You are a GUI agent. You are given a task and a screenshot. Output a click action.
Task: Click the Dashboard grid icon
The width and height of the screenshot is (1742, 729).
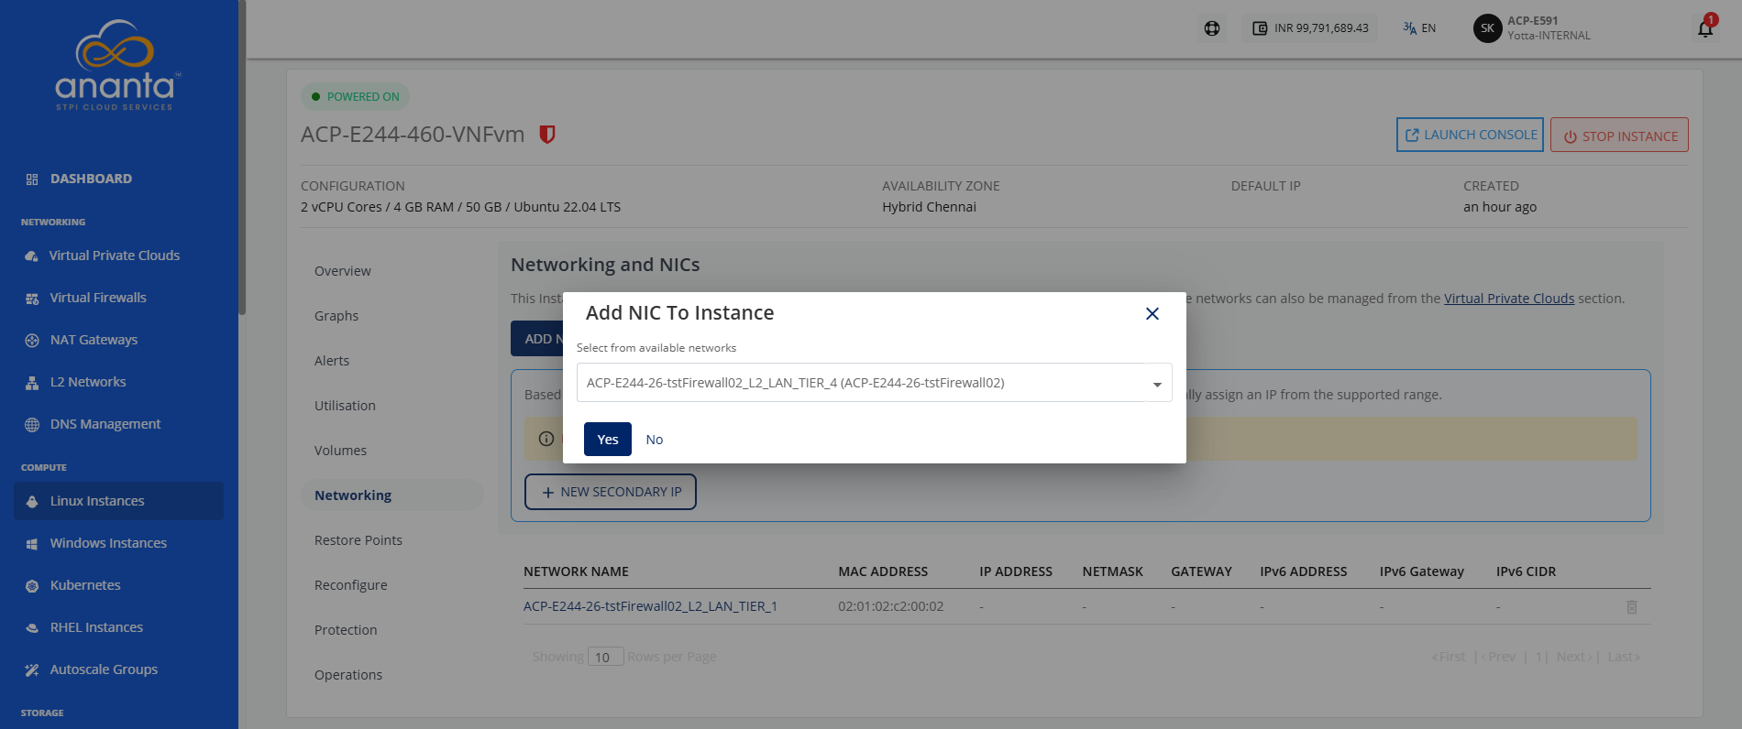pyautogui.click(x=32, y=180)
